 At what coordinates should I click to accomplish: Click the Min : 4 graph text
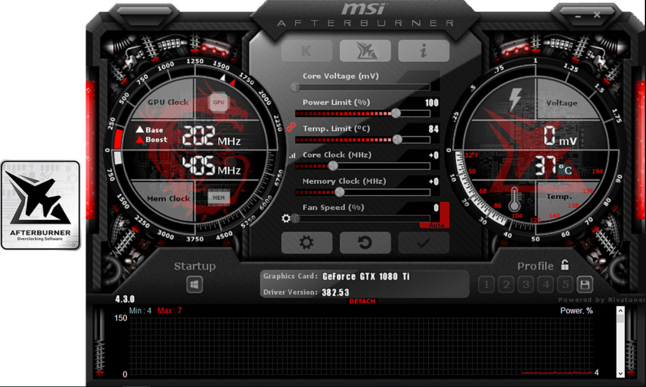[140, 311]
